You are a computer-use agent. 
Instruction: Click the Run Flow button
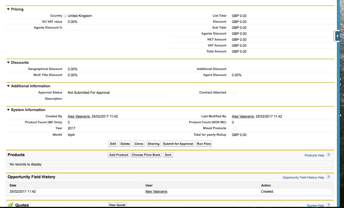(204, 144)
